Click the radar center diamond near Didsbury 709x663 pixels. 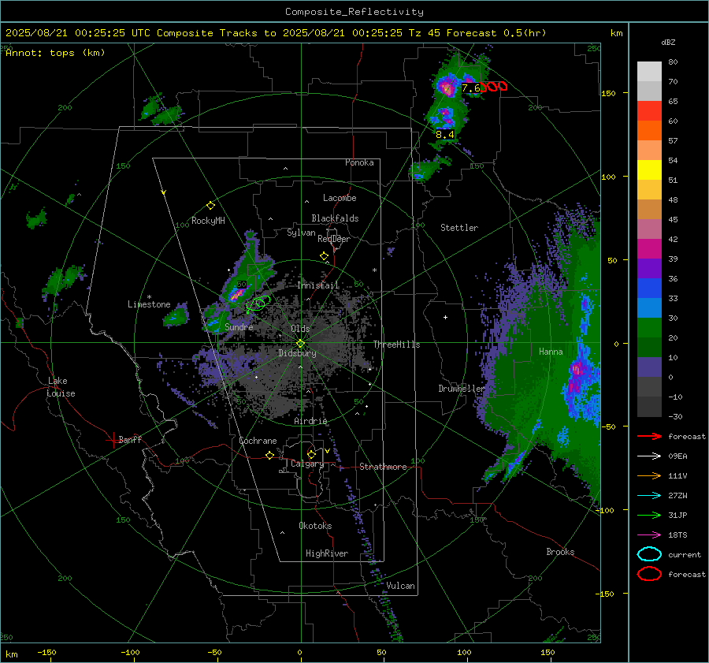click(300, 344)
